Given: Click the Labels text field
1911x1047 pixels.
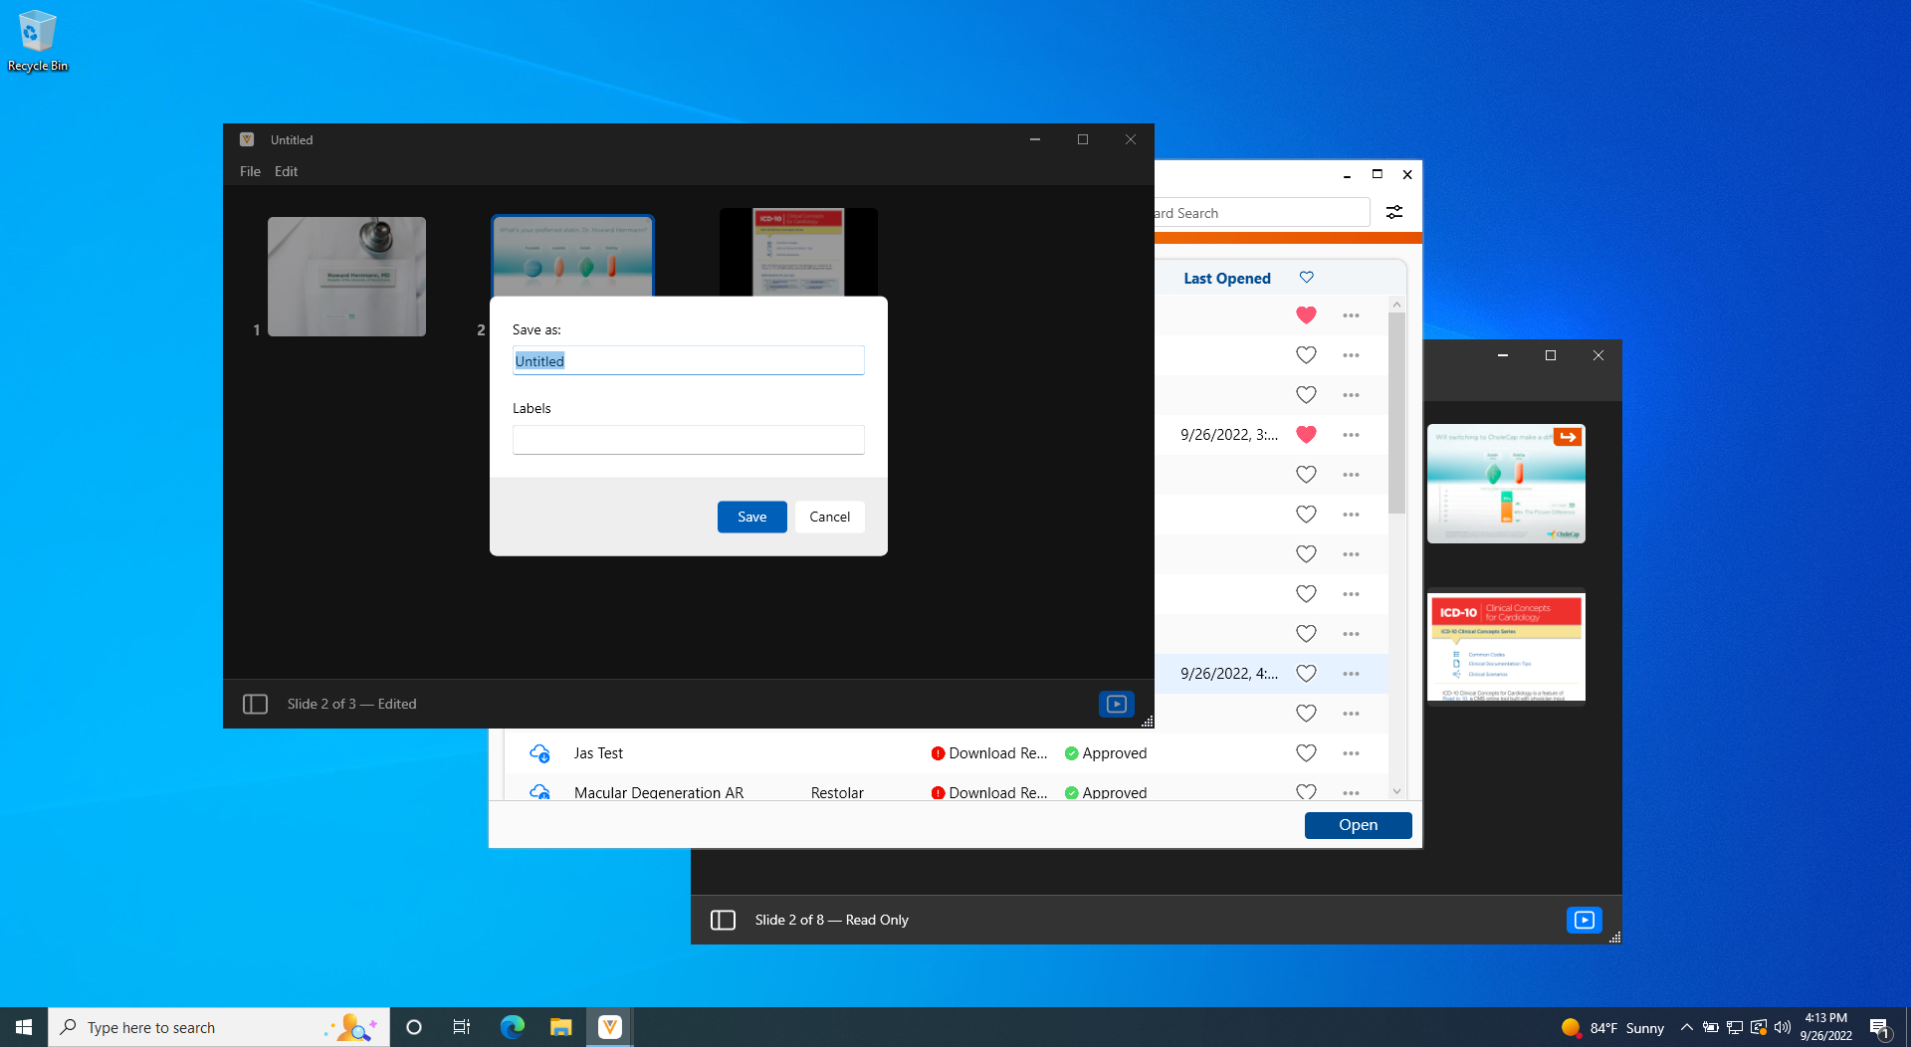Looking at the screenshot, I should point(688,440).
